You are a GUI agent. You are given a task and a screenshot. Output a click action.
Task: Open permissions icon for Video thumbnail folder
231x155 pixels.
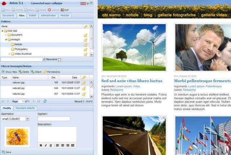pyautogui.click(x=86, y=54)
